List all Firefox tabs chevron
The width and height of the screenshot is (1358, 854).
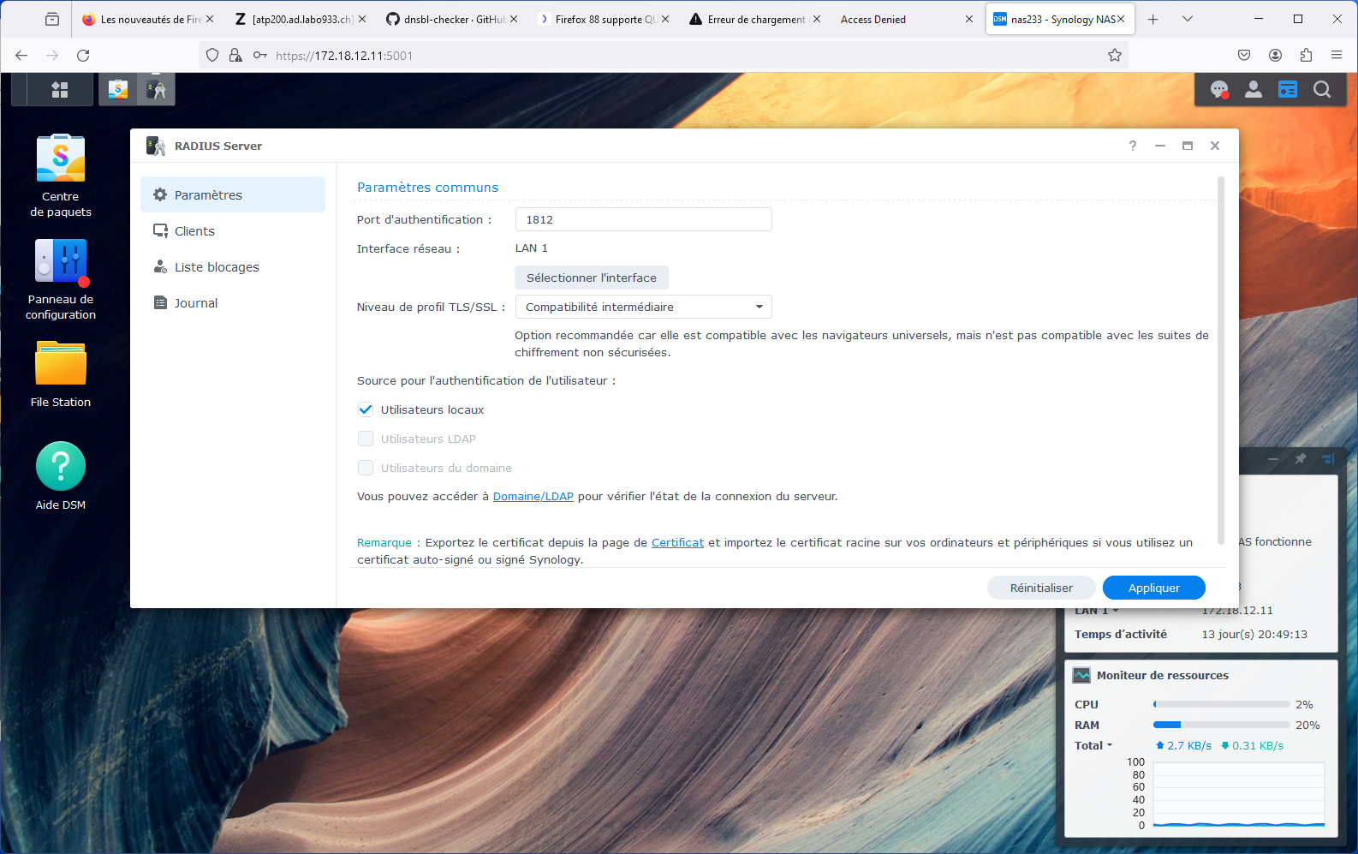pos(1188,19)
